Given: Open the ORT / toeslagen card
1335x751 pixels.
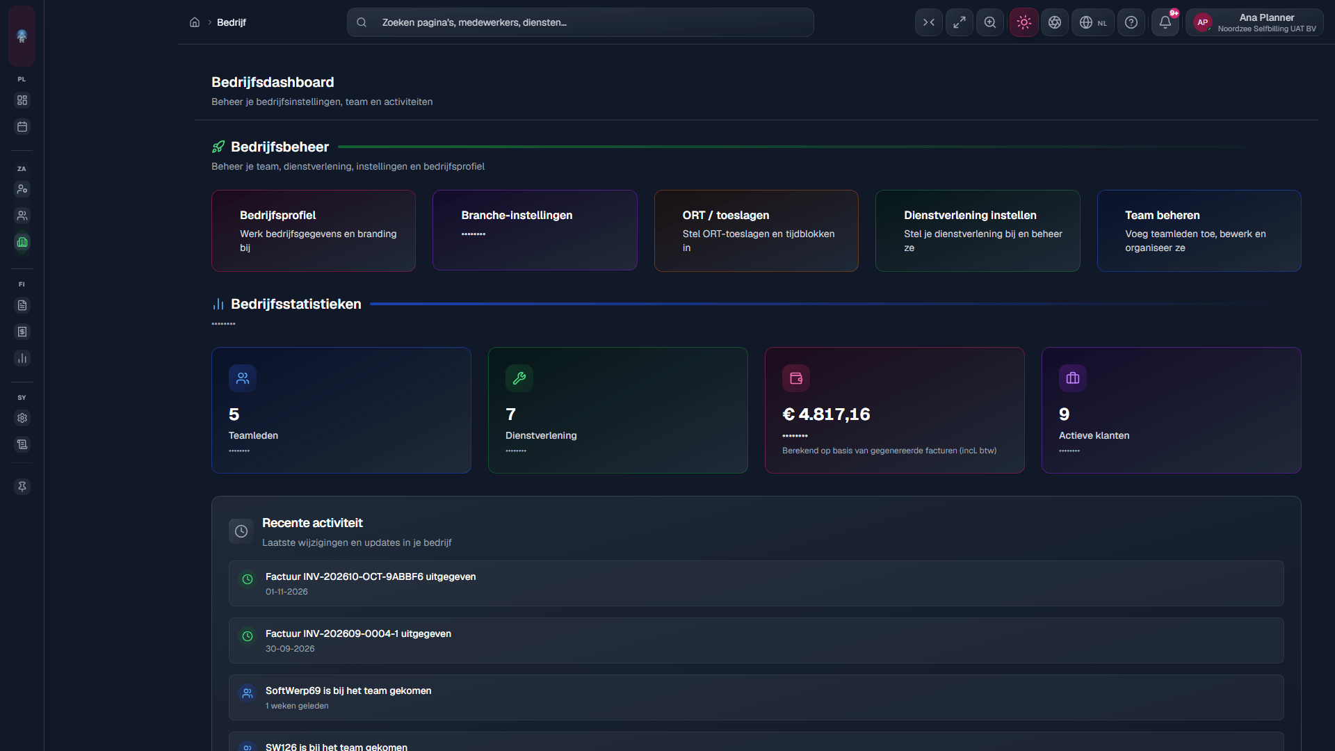Looking at the screenshot, I should 756,231.
